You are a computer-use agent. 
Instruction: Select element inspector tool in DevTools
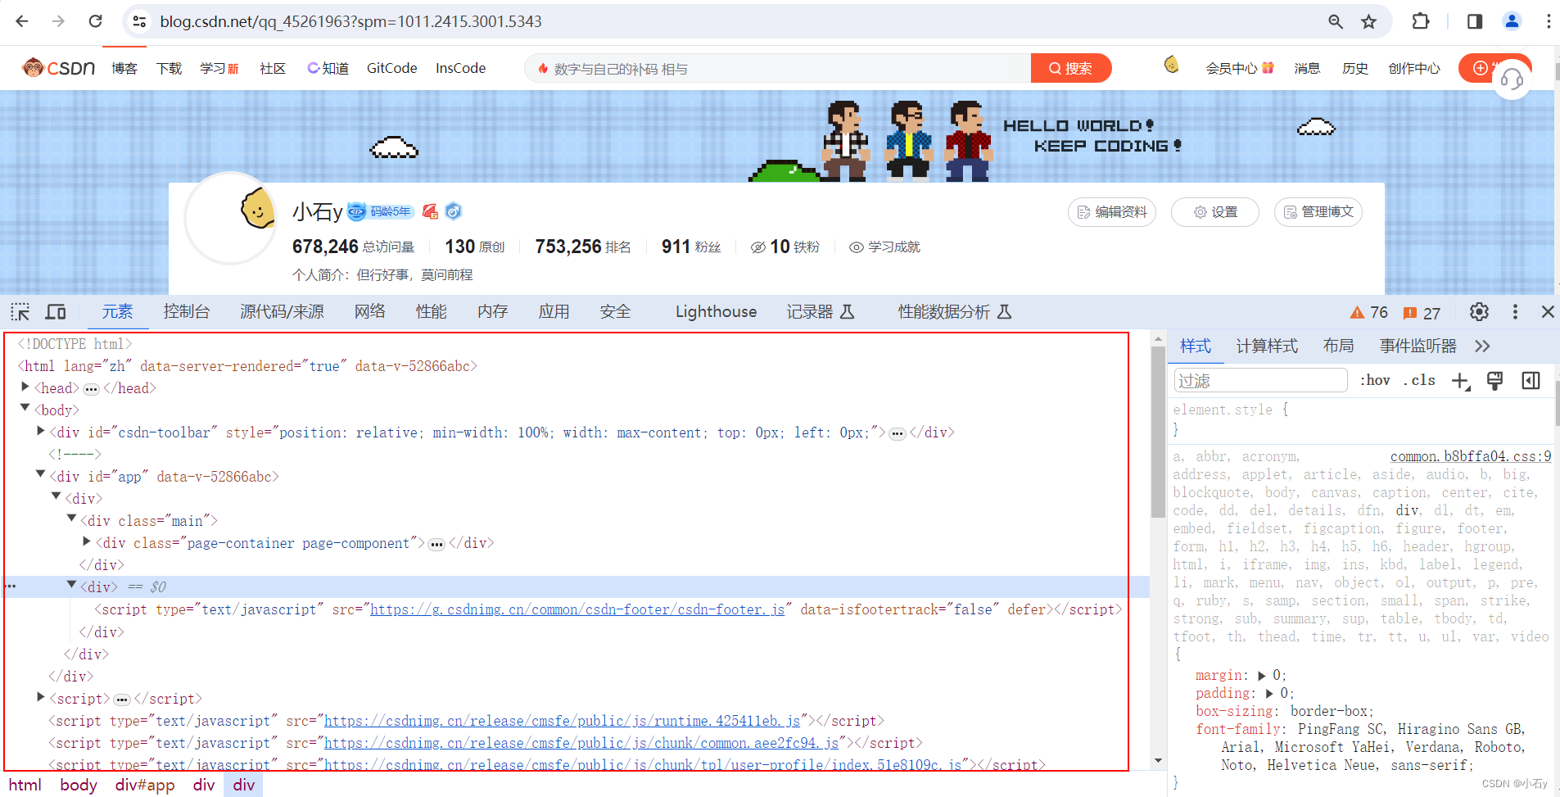coord(20,312)
